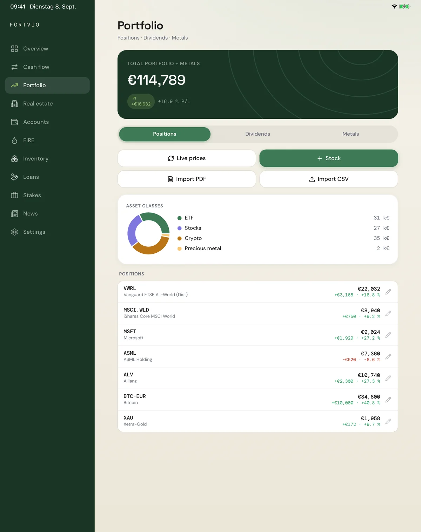Click the Stakes briefcase icon

[14, 195]
